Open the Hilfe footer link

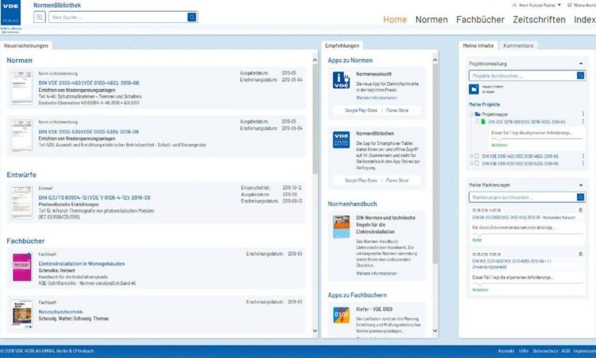pos(524,351)
